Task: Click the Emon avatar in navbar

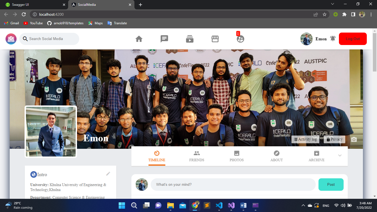Action: tap(306, 39)
